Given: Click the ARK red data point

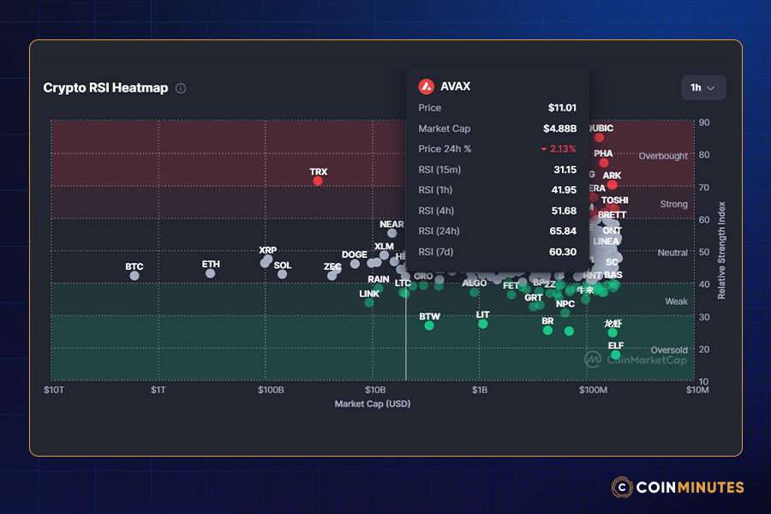Looking at the screenshot, I should point(613,185).
